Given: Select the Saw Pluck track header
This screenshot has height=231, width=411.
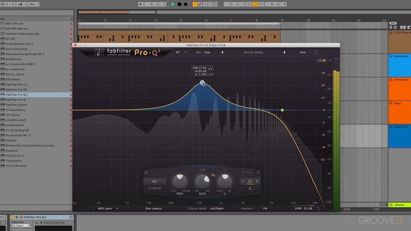Looking at the screenshot, I should tap(399, 136).
